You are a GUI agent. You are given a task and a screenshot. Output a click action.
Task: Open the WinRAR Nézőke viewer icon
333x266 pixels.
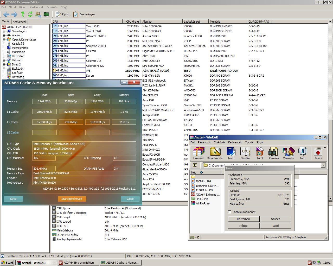pos(245,153)
